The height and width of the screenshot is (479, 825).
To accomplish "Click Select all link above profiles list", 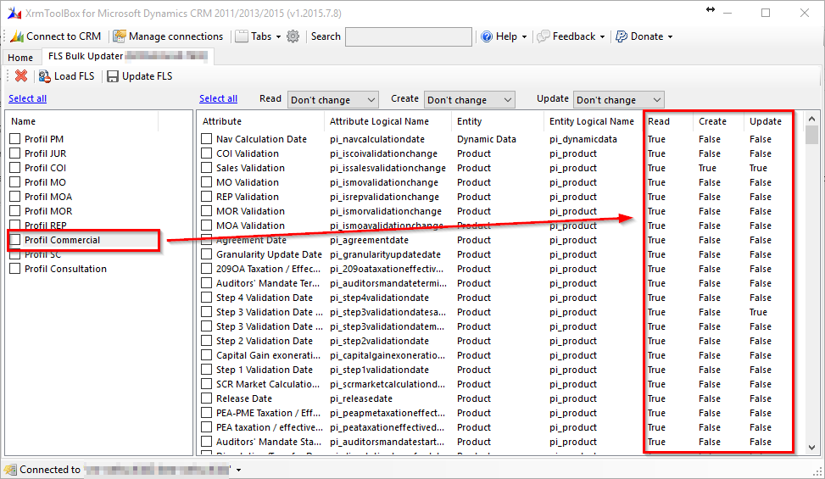I will pyautogui.click(x=27, y=98).
